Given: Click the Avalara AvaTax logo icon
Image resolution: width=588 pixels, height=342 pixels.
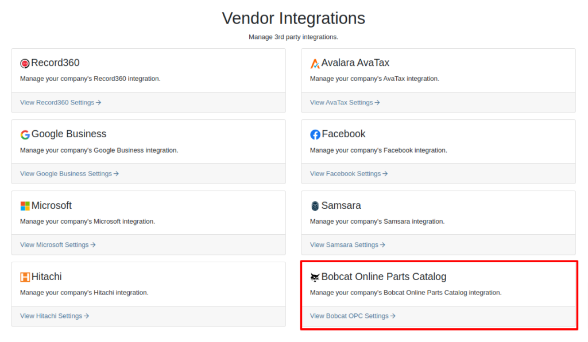Looking at the screenshot, I should [315, 63].
